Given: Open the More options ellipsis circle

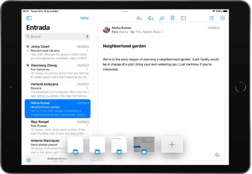Looking at the screenshot, I should pyautogui.click(x=222, y=18).
